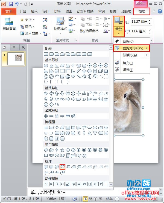The image size is (164, 203).
Task: Open PowerPoint Help question mark
Action: [160, 12]
